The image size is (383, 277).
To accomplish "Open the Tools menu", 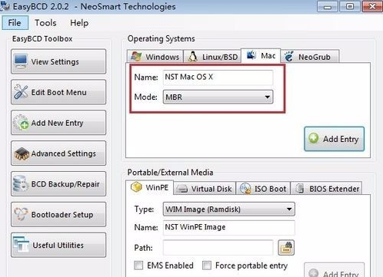I will (x=45, y=23).
